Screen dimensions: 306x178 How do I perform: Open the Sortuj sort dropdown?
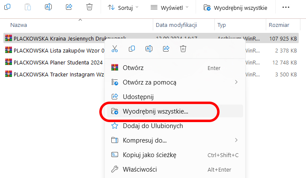[x=123, y=8]
